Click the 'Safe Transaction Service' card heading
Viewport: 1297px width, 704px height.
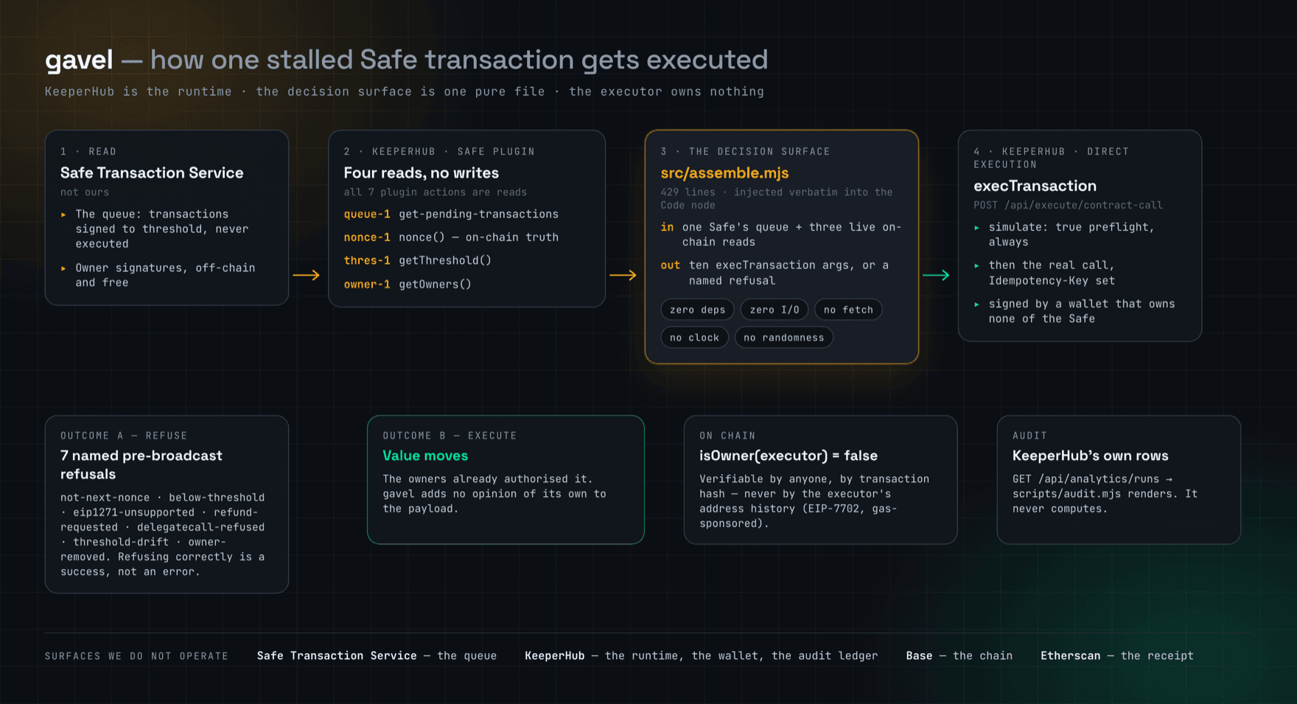click(x=152, y=173)
